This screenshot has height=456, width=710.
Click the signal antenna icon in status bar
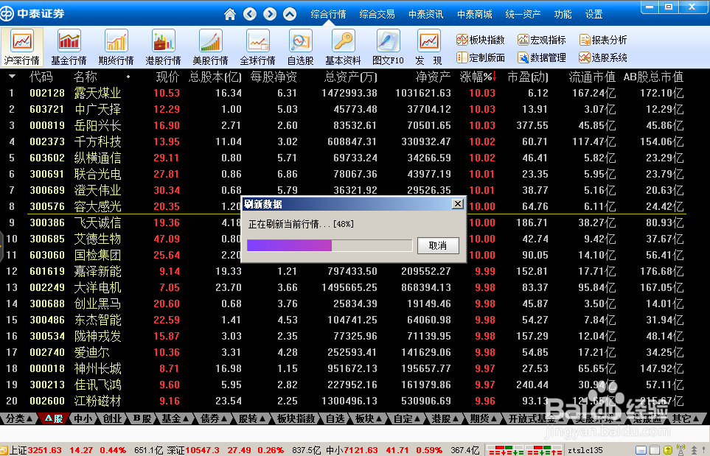[x=681, y=449]
